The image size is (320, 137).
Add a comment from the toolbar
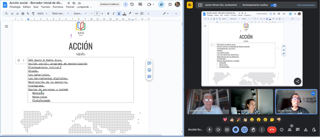point(142,13)
